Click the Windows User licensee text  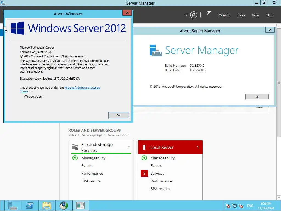pos(33,96)
